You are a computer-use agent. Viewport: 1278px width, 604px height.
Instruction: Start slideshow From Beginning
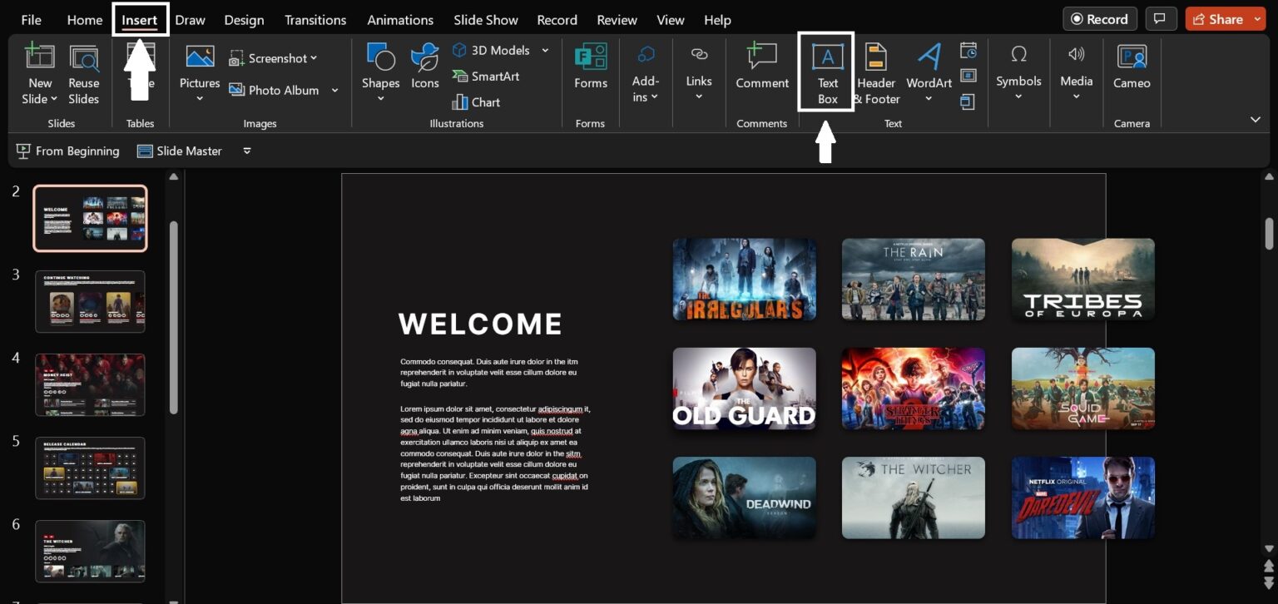[x=67, y=151]
